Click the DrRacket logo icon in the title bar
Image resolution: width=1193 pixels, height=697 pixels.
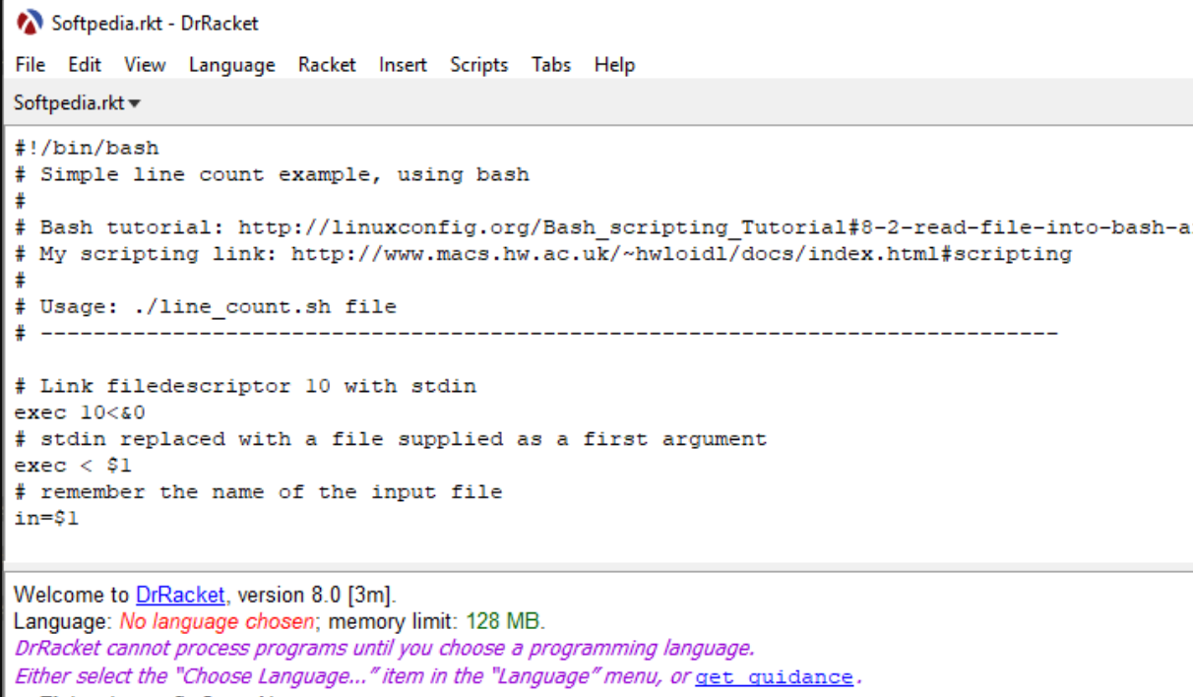pyautogui.click(x=28, y=21)
